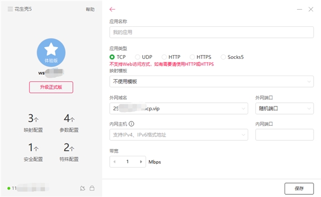Choose the Socks5 radio option
Image resolution: width=321 pixels, height=197 pixels.
[x=232, y=57]
